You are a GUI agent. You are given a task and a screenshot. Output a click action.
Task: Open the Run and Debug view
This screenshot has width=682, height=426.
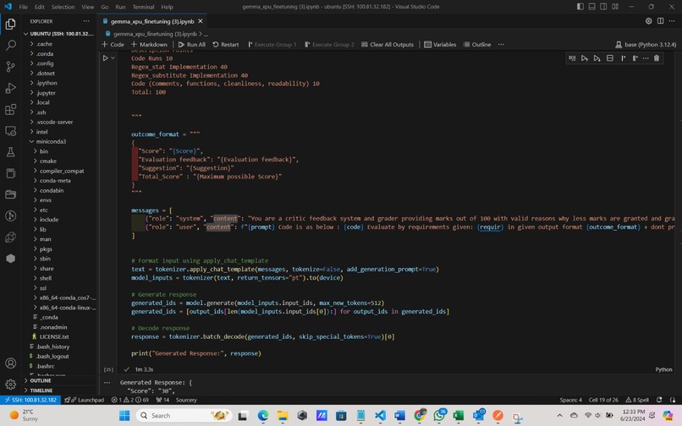(10, 88)
